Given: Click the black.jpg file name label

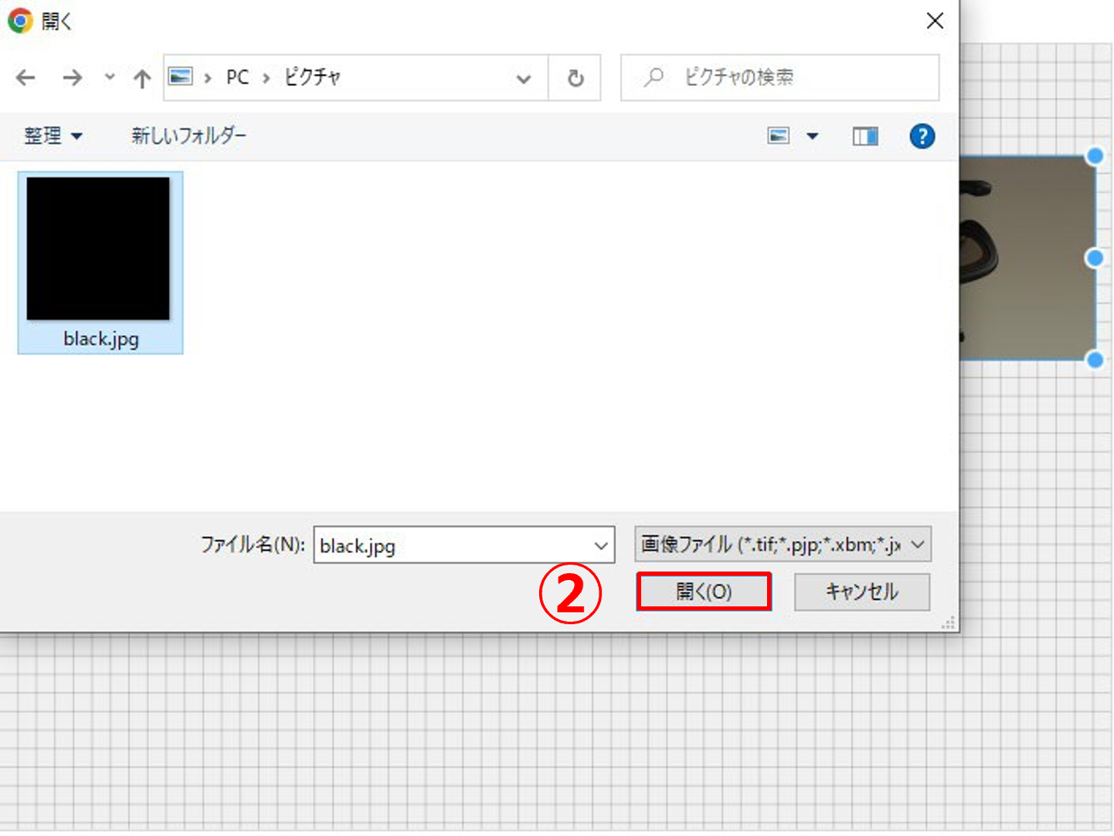Looking at the screenshot, I should click(101, 338).
